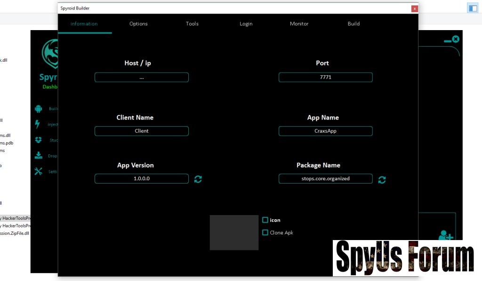Click the Android robot icon in sidebar

point(38,109)
